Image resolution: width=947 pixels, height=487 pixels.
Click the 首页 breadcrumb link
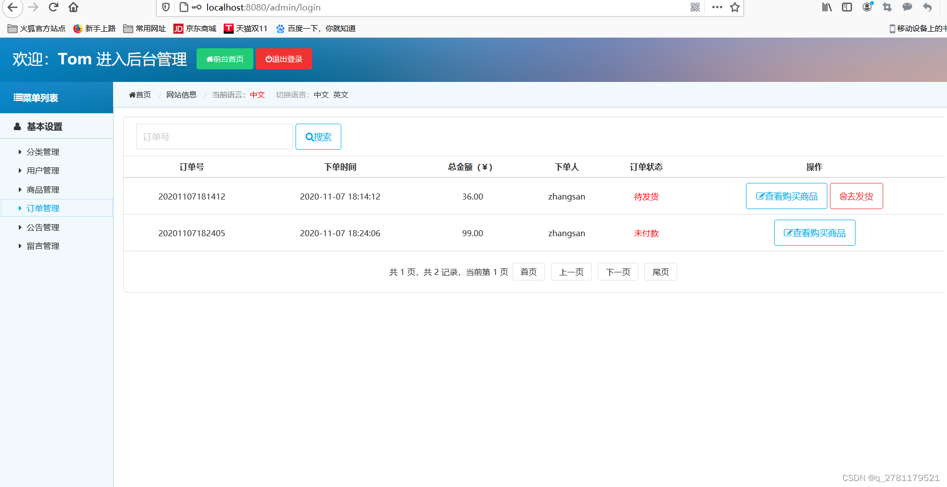click(x=140, y=94)
